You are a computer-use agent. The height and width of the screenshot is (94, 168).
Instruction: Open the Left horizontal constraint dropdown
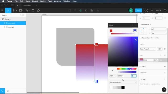pyautogui.click(x=158, y=29)
